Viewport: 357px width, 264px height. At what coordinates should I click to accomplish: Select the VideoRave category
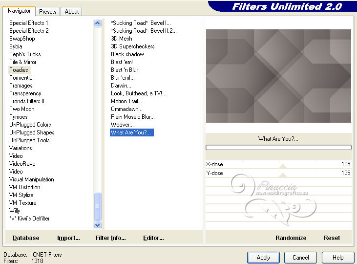(x=22, y=164)
